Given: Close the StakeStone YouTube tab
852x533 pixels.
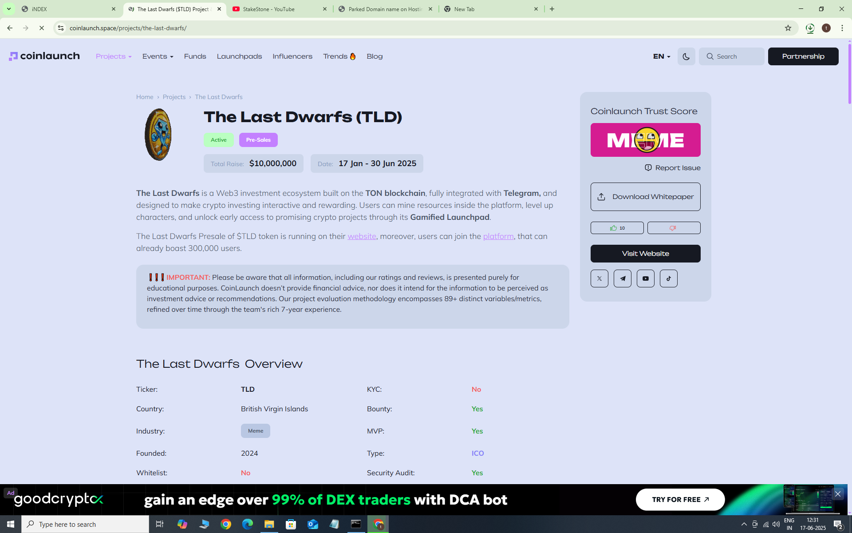Looking at the screenshot, I should click(x=325, y=9).
